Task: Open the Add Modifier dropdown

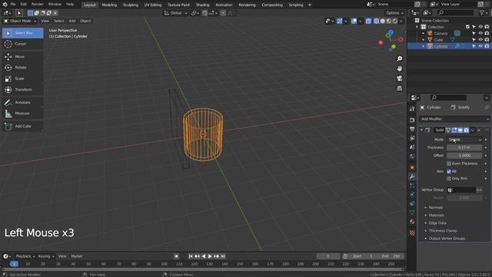Action: 454,119
